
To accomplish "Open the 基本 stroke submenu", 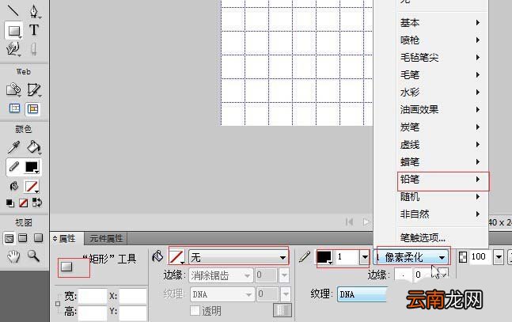I will coord(442,22).
